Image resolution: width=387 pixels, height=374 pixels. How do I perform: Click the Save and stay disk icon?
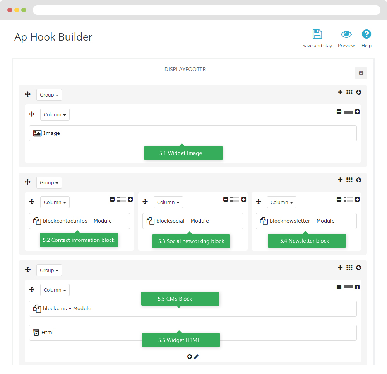(x=317, y=34)
